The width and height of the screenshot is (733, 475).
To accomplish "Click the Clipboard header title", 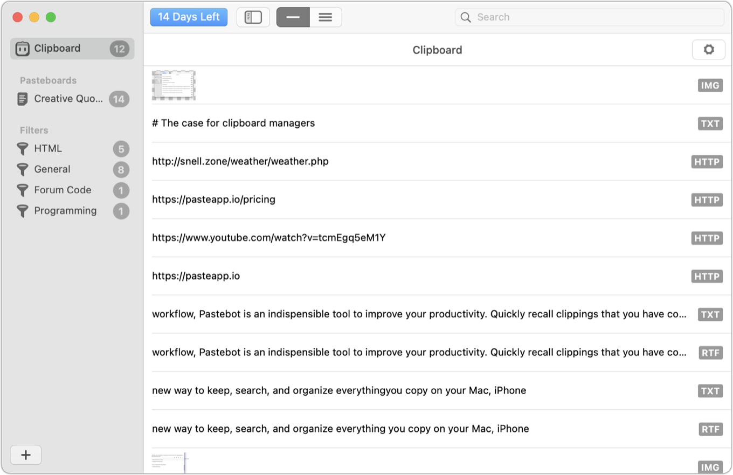I will [x=437, y=50].
